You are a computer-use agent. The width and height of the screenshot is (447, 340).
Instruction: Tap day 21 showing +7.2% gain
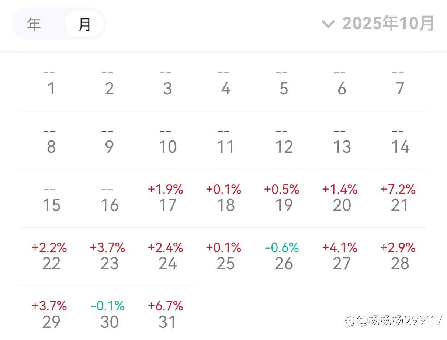(400, 199)
